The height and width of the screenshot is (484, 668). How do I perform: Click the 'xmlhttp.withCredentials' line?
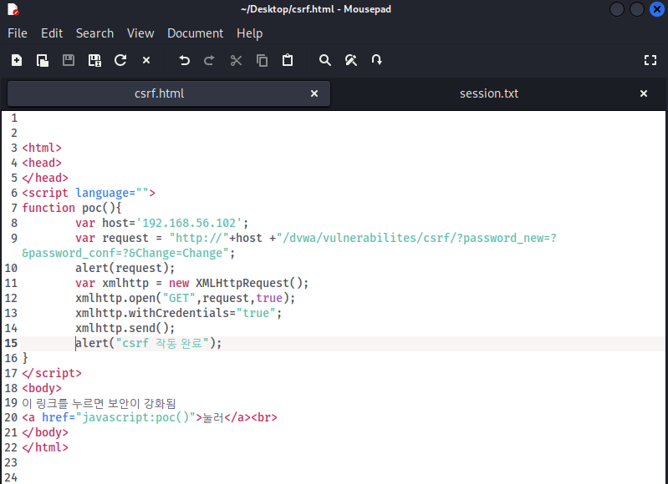(179, 313)
